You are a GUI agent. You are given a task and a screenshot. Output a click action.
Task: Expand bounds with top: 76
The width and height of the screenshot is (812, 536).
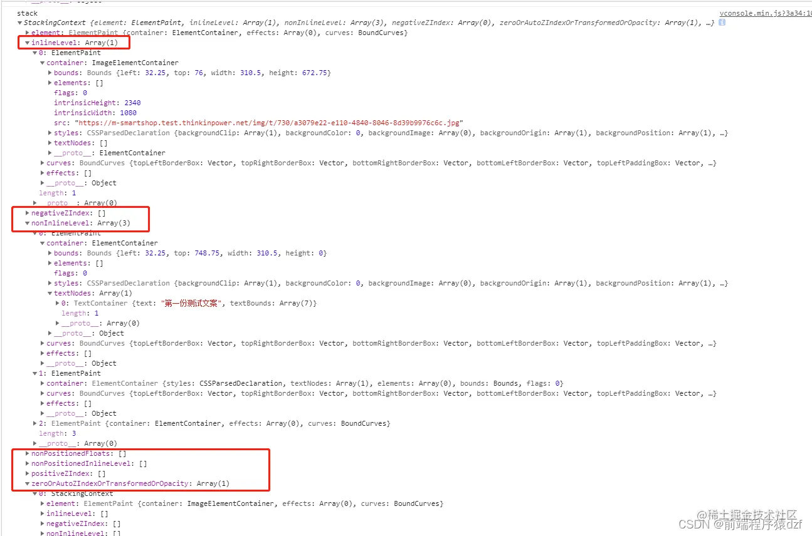click(50, 73)
